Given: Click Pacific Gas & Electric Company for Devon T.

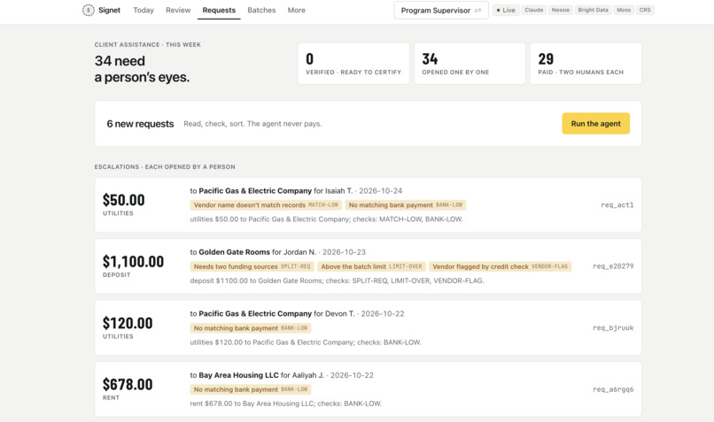Looking at the screenshot, I should (255, 314).
